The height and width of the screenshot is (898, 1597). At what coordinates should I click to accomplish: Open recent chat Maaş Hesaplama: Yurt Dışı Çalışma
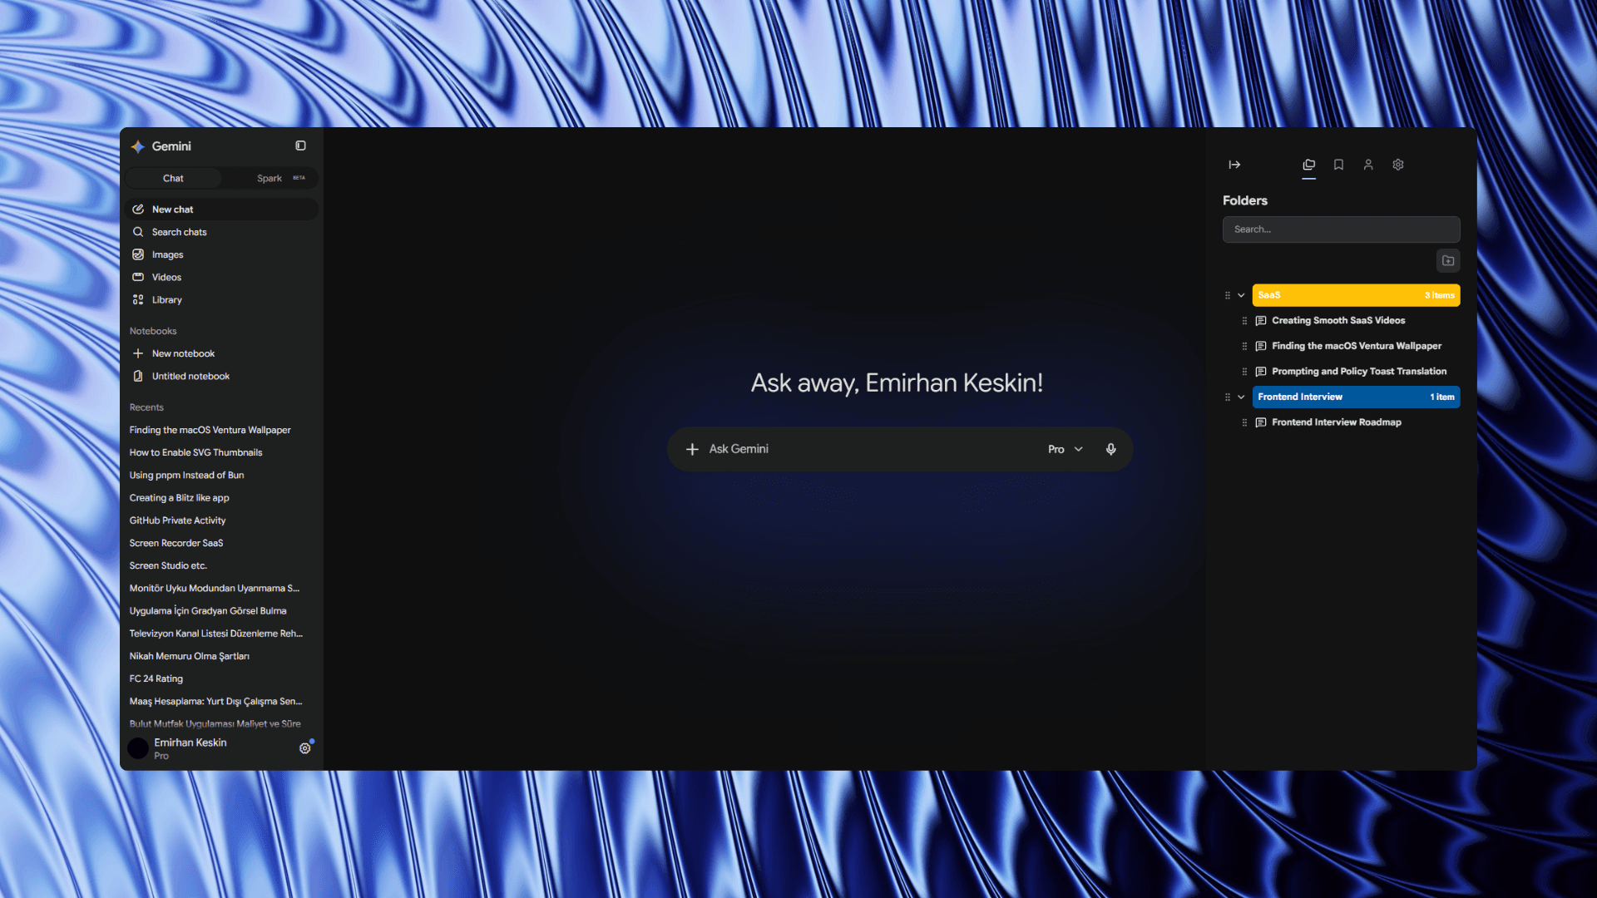point(215,701)
